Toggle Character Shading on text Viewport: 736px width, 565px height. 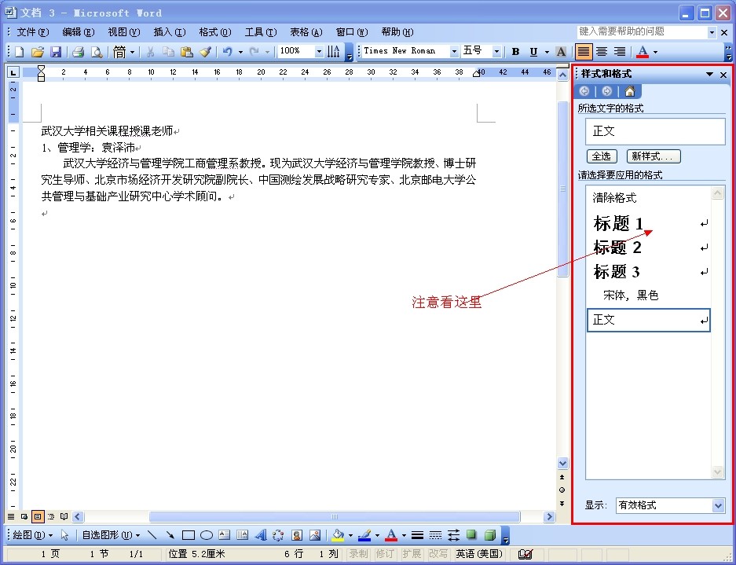561,52
